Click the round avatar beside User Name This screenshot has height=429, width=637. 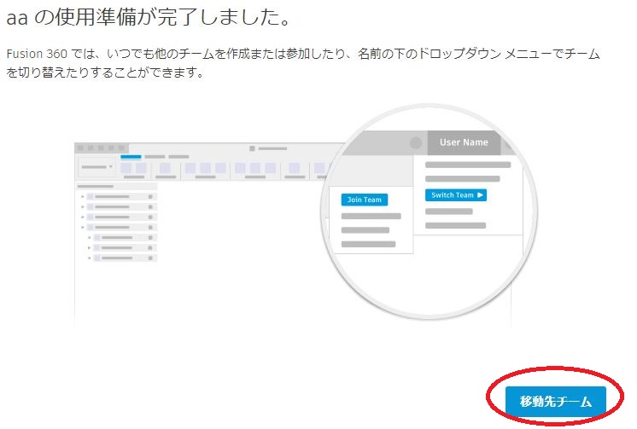point(416,143)
